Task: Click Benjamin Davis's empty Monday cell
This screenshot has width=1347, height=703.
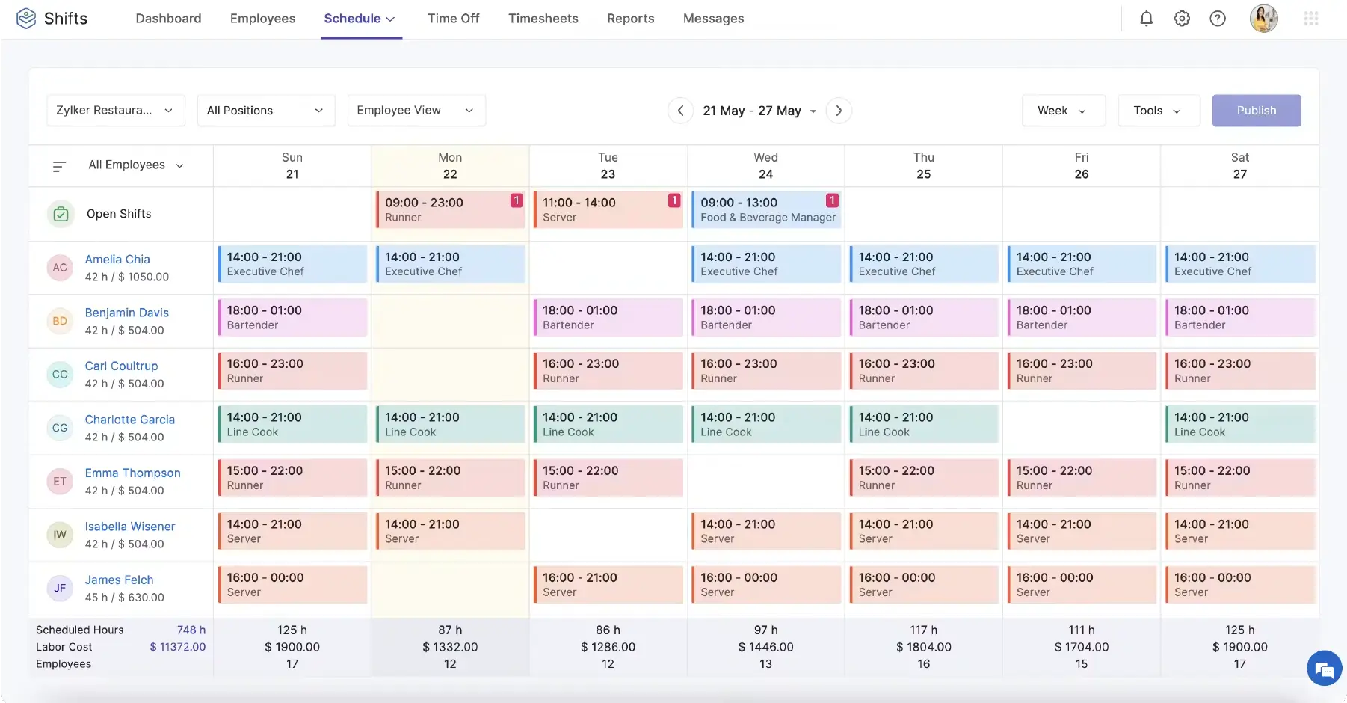Action: point(450,322)
